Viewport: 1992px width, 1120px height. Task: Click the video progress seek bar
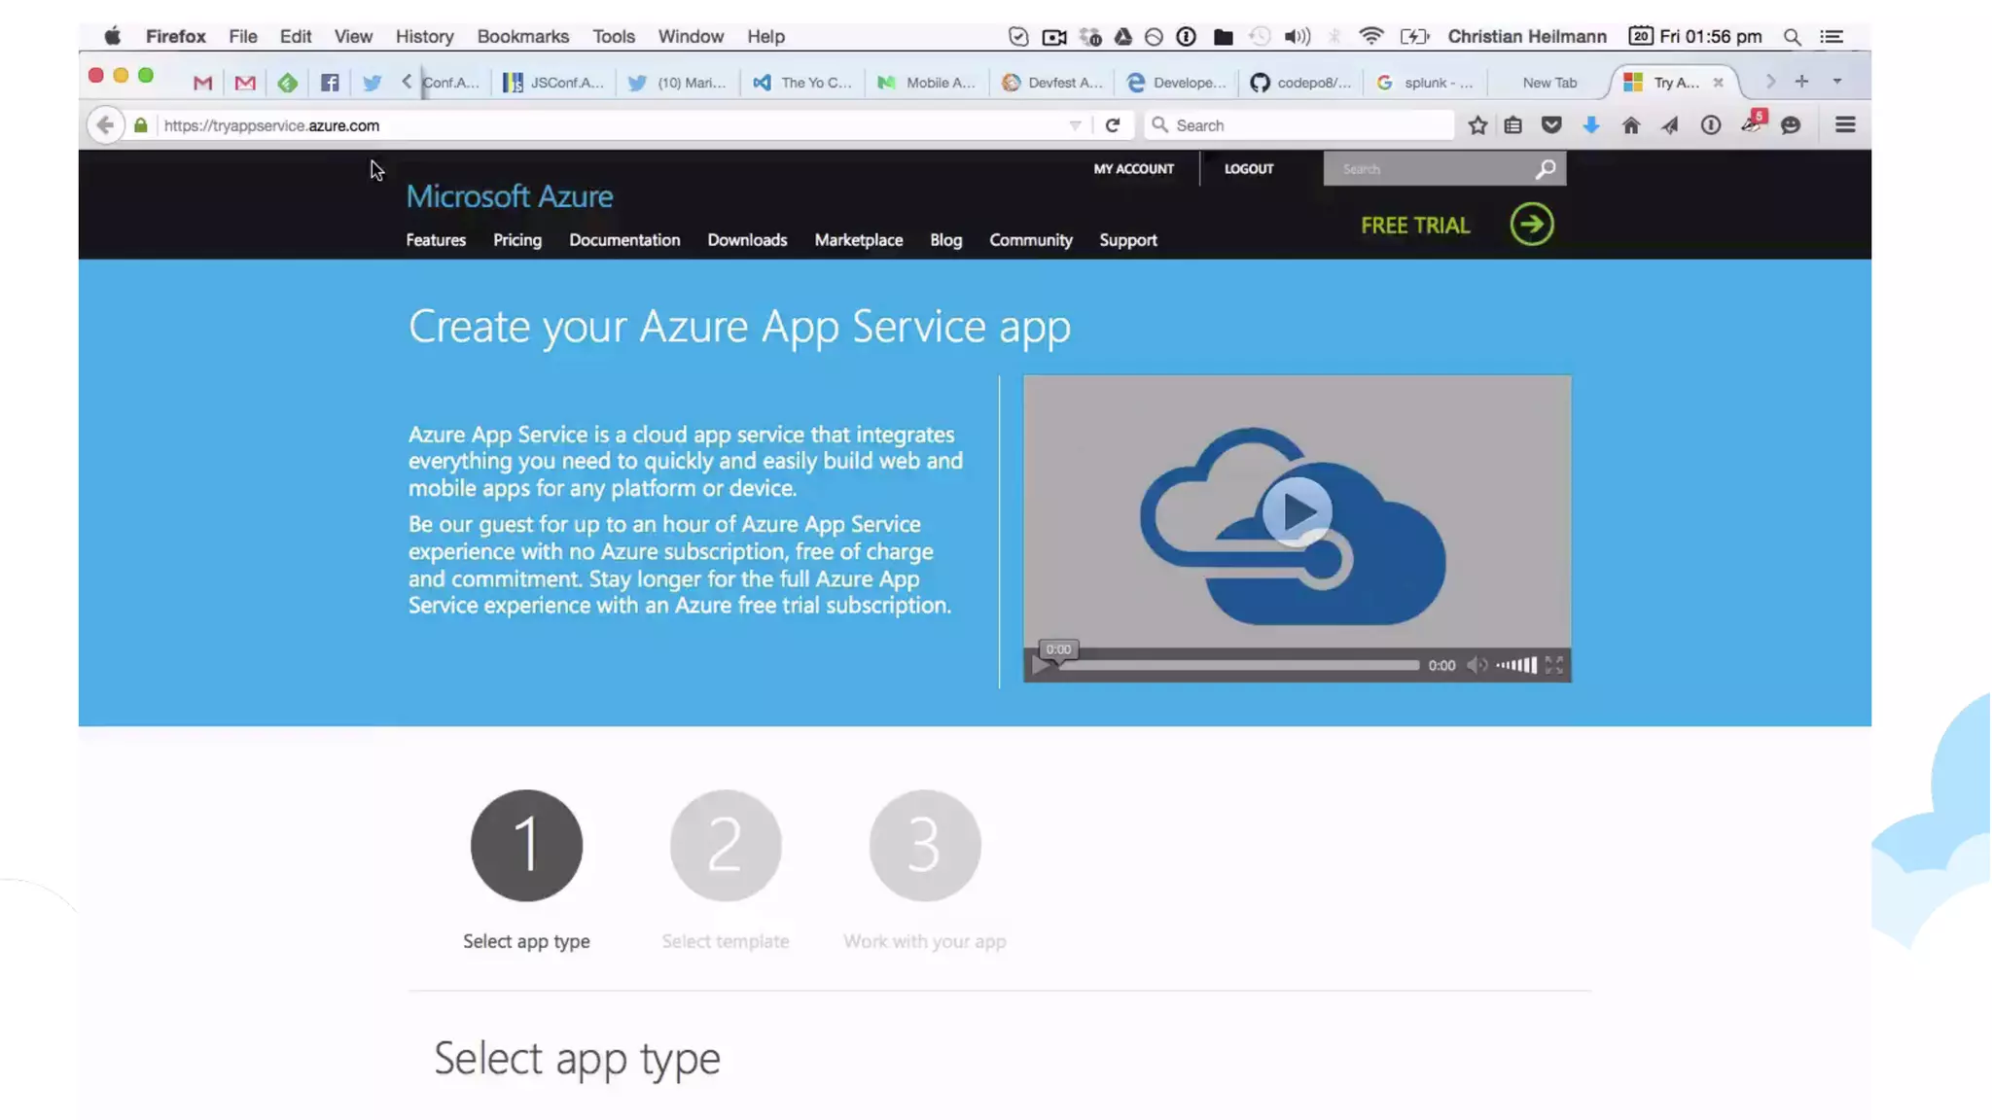click(x=1238, y=665)
